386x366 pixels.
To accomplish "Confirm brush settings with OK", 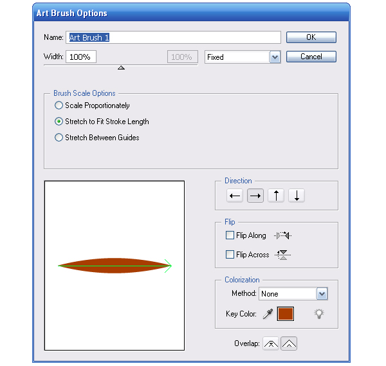I will [x=311, y=37].
